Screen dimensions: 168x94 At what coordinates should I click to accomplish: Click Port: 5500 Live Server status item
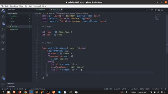click(x=145, y=89)
